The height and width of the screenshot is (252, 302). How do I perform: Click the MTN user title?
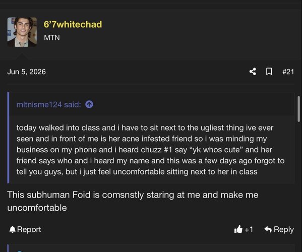(52, 37)
